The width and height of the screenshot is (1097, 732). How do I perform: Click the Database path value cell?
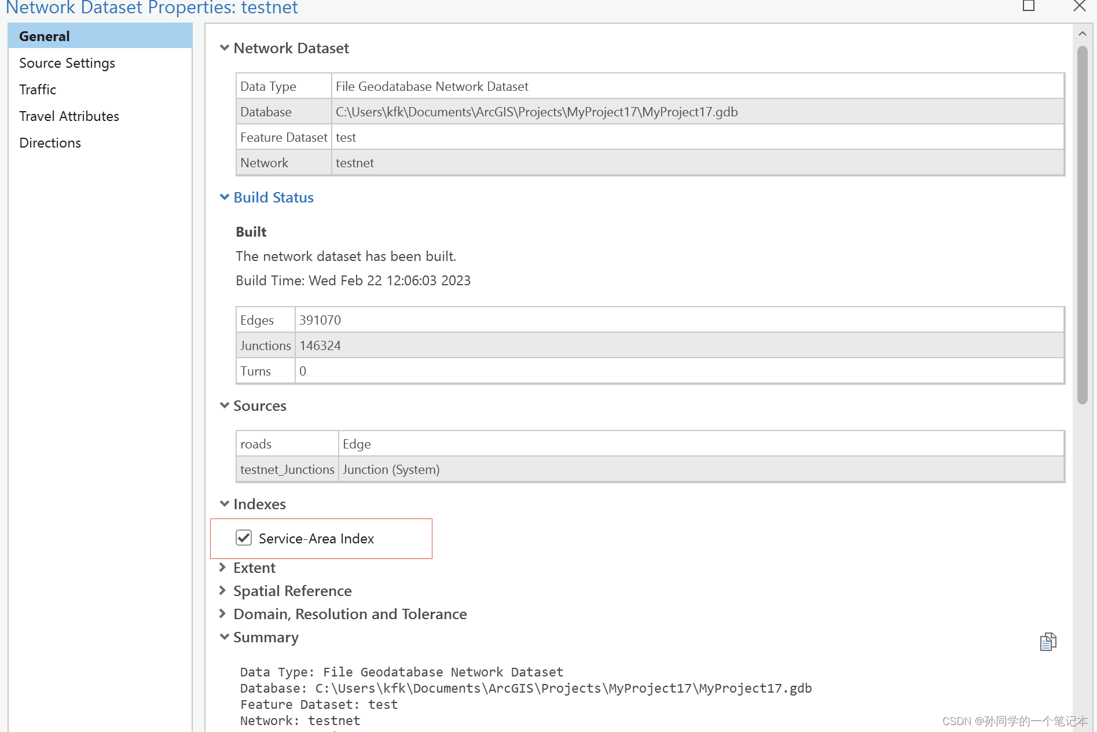coord(698,112)
